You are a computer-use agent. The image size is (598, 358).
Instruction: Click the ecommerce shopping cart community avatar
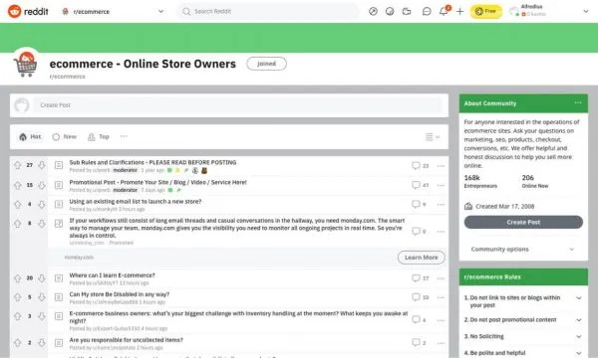click(x=26, y=64)
